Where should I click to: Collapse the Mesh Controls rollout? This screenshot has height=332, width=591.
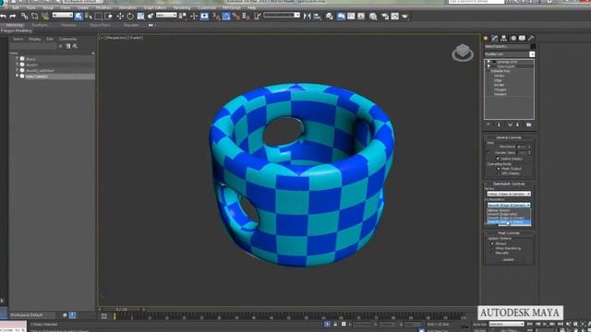pos(509,233)
